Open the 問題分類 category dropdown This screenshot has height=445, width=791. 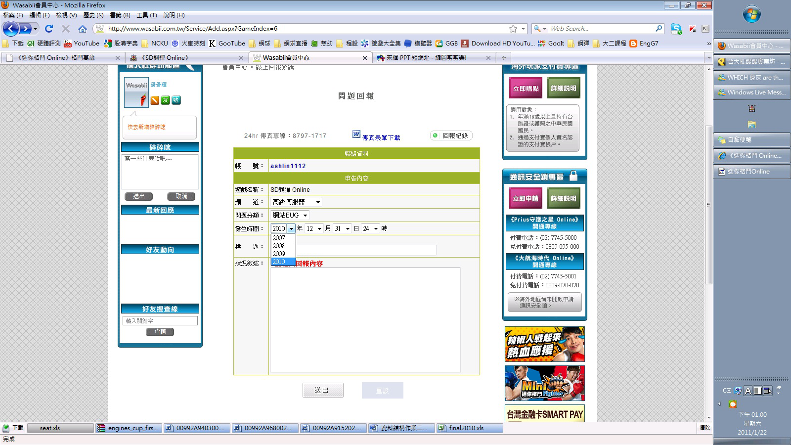point(290,215)
